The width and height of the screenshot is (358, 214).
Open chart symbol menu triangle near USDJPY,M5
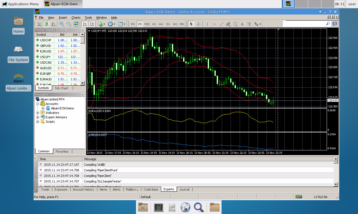coord(89,31)
